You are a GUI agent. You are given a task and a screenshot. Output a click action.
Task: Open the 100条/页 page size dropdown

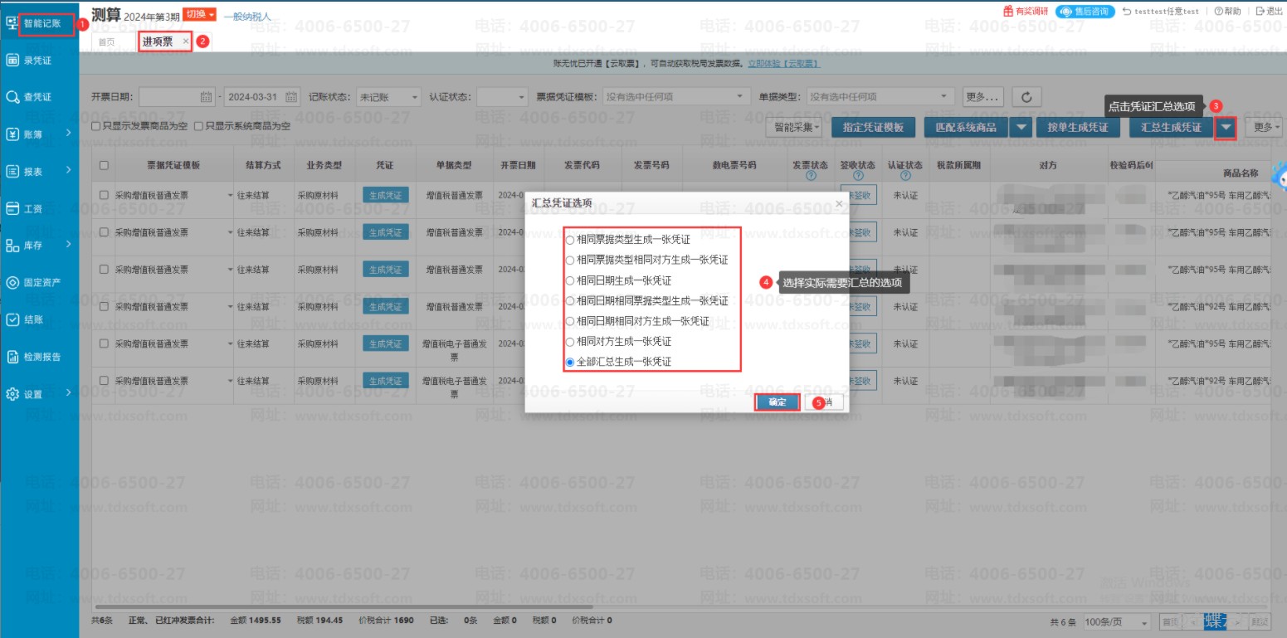point(1117,622)
